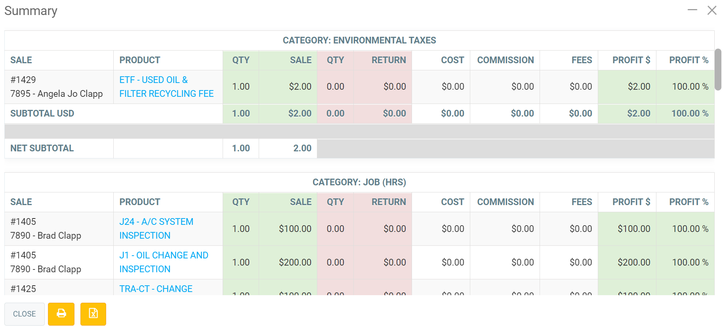Export summary with the Excel file icon
723x326 pixels.
pos(93,314)
